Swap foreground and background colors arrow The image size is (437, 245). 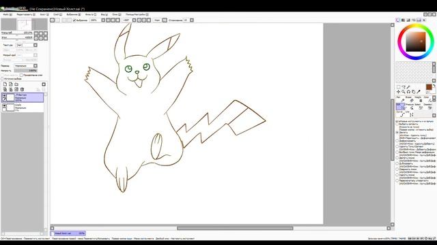click(x=434, y=86)
